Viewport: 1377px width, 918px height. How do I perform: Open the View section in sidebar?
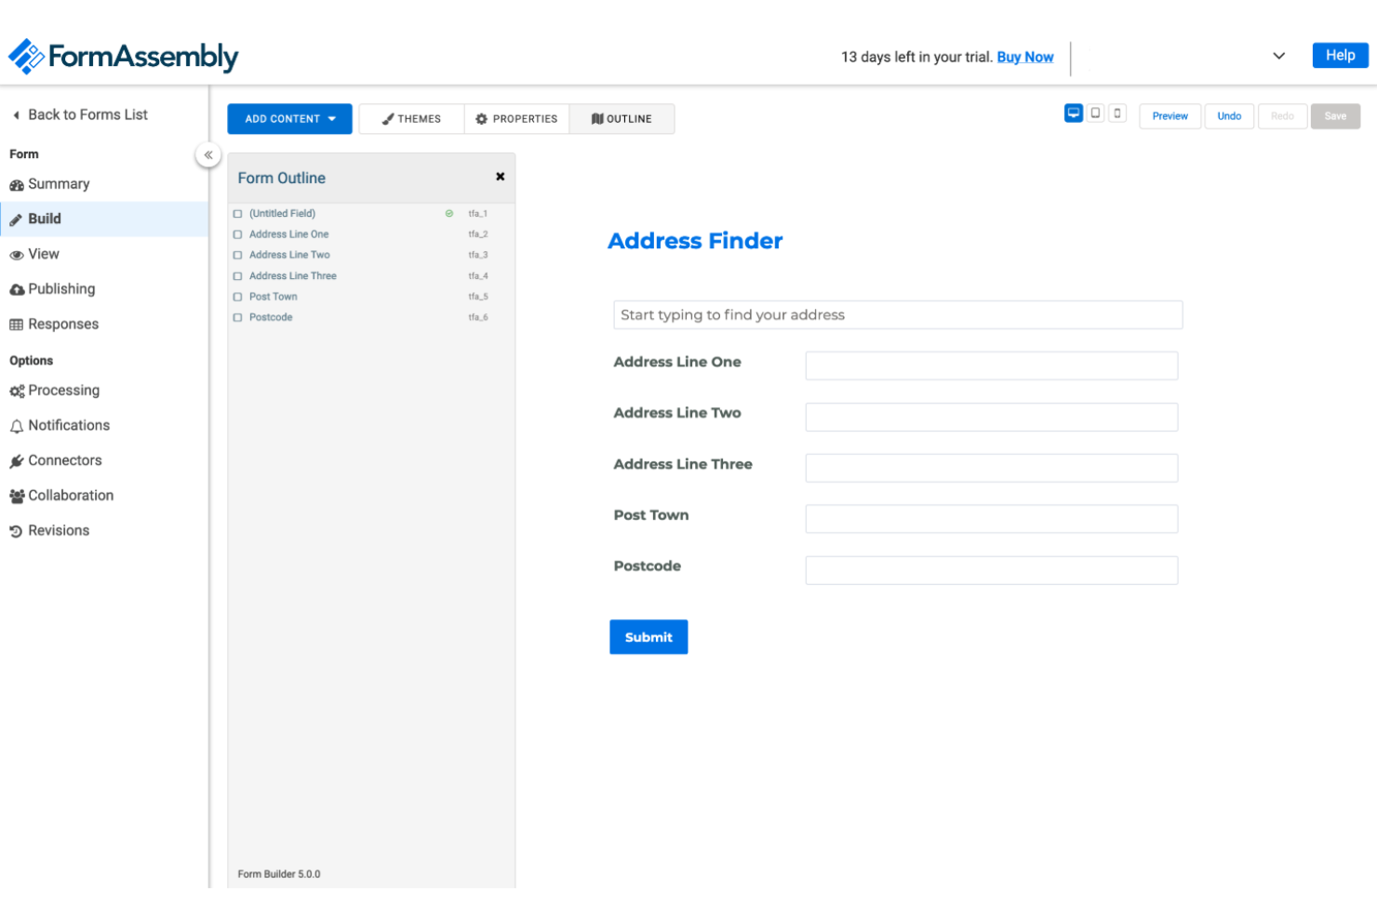[x=17, y=254]
